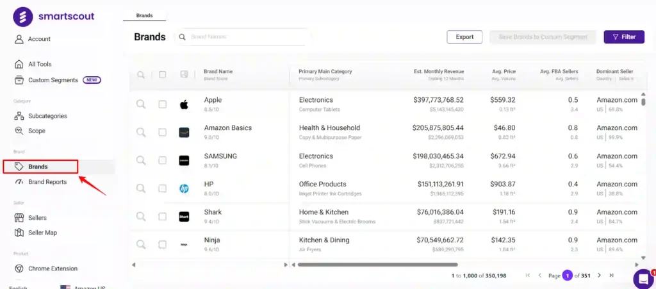656x289 pixels.
Task: Open All Tools in the sidebar
Action: click(39, 64)
